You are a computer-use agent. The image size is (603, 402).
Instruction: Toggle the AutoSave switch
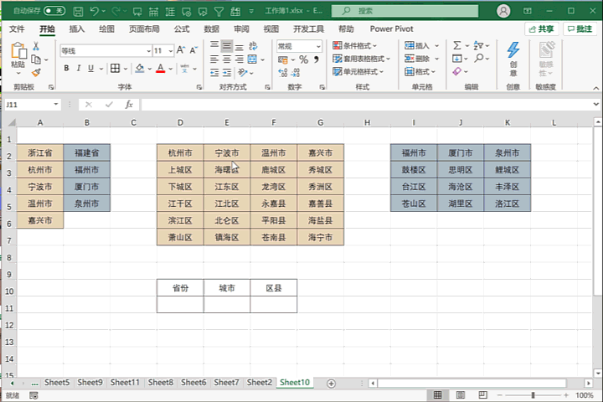click(x=54, y=11)
